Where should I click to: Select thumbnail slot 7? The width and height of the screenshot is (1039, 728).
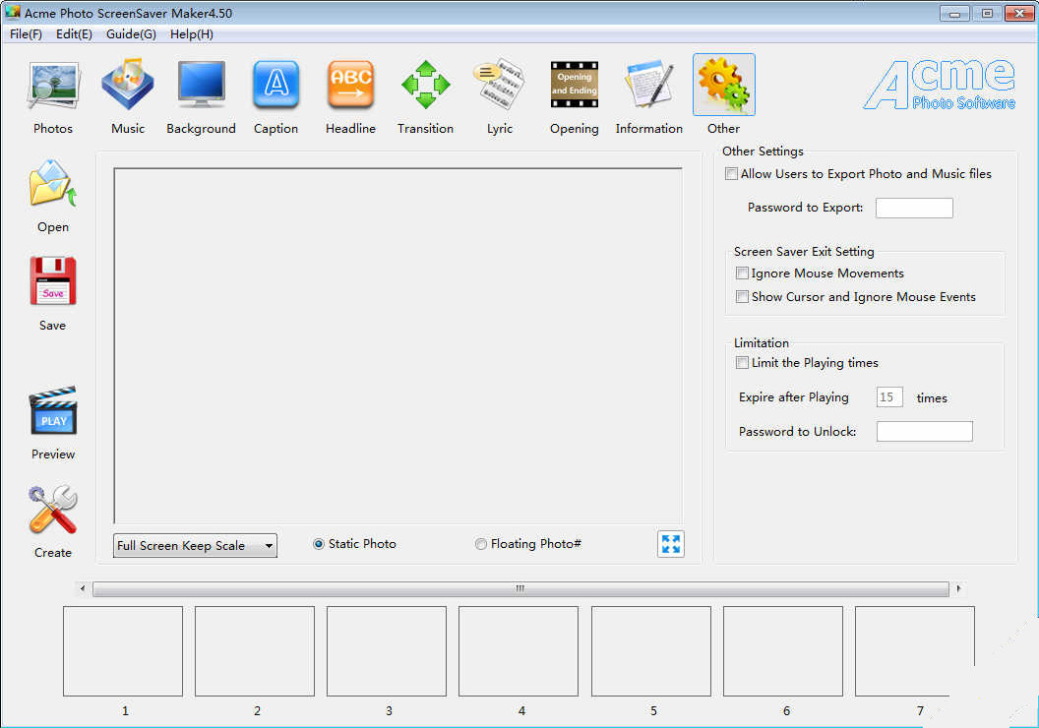coord(914,651)
